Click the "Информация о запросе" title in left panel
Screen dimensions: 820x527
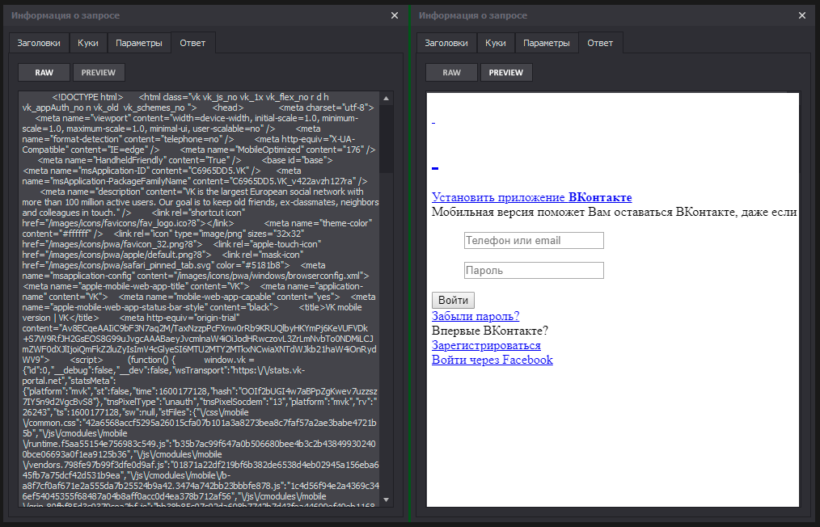66,15
